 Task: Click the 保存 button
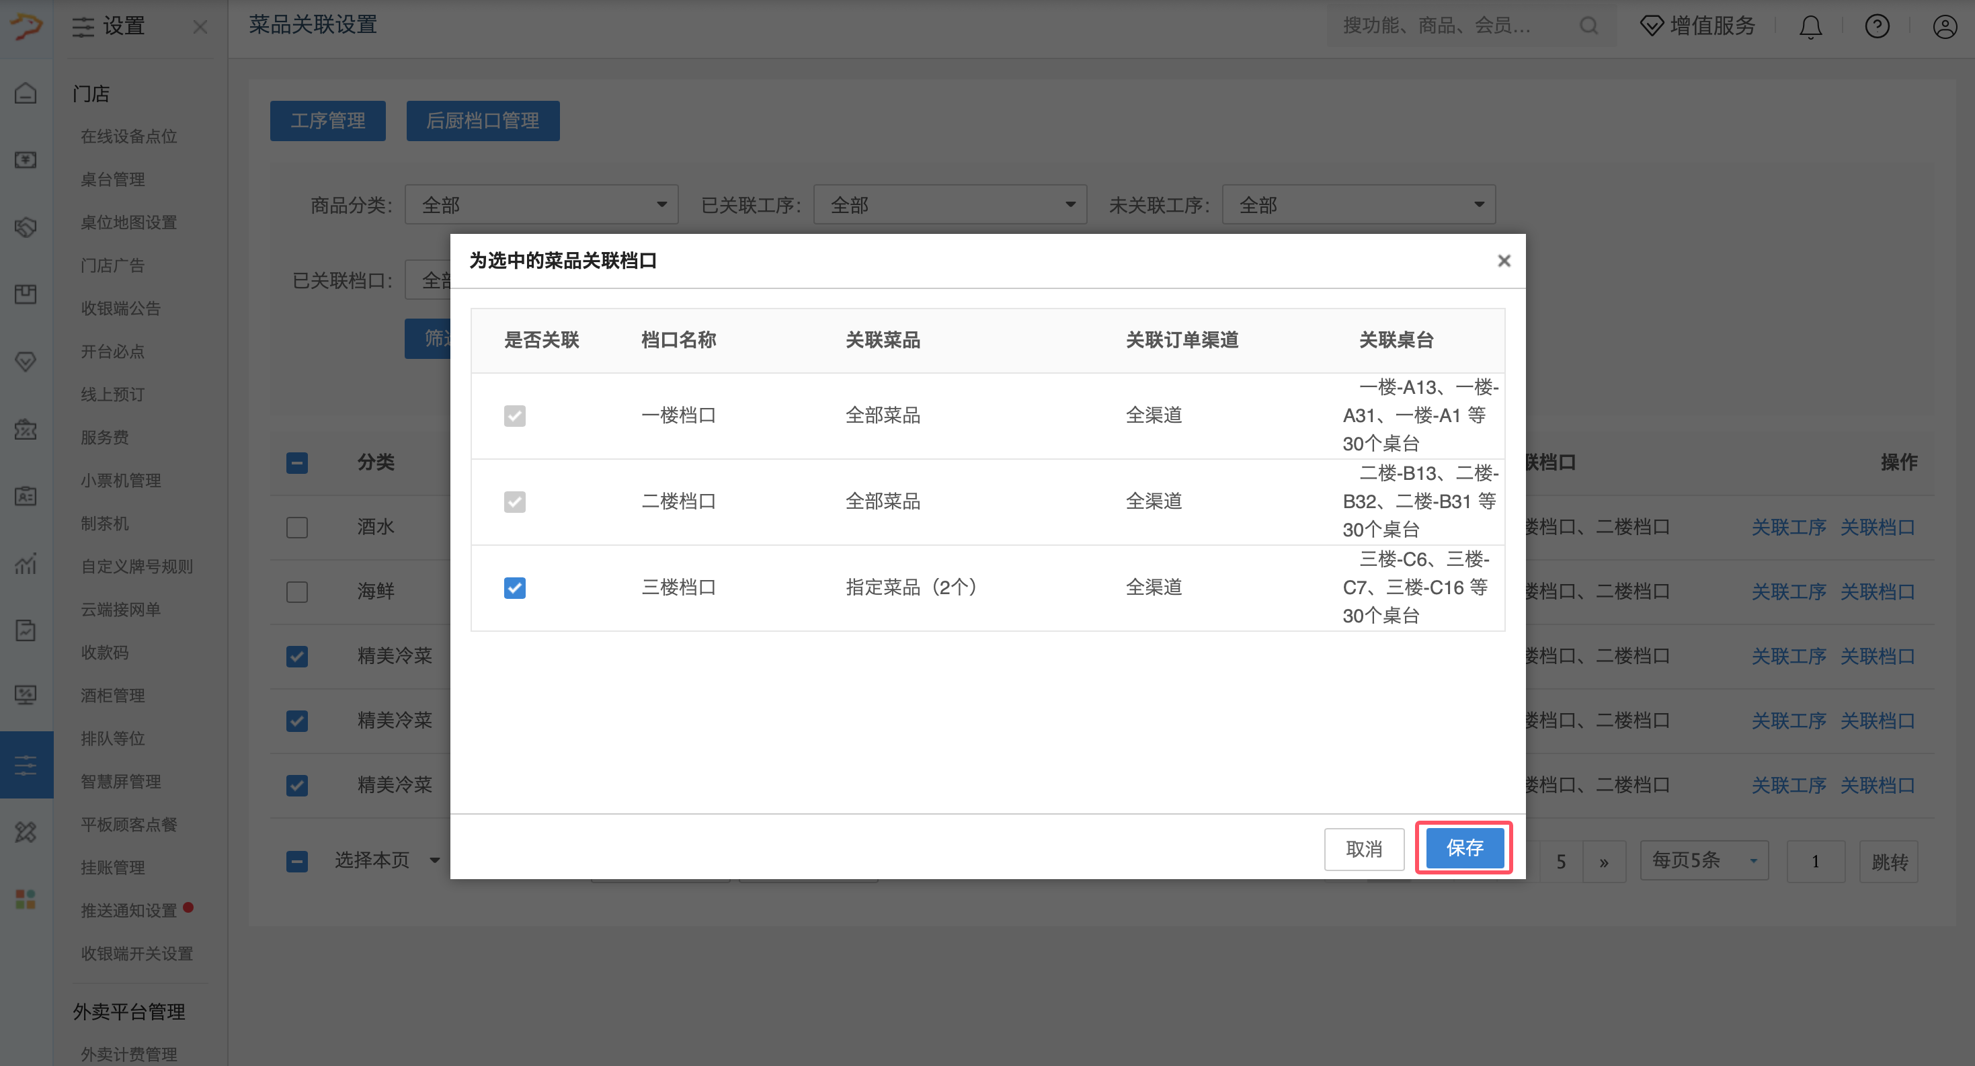pos(1464,848)
